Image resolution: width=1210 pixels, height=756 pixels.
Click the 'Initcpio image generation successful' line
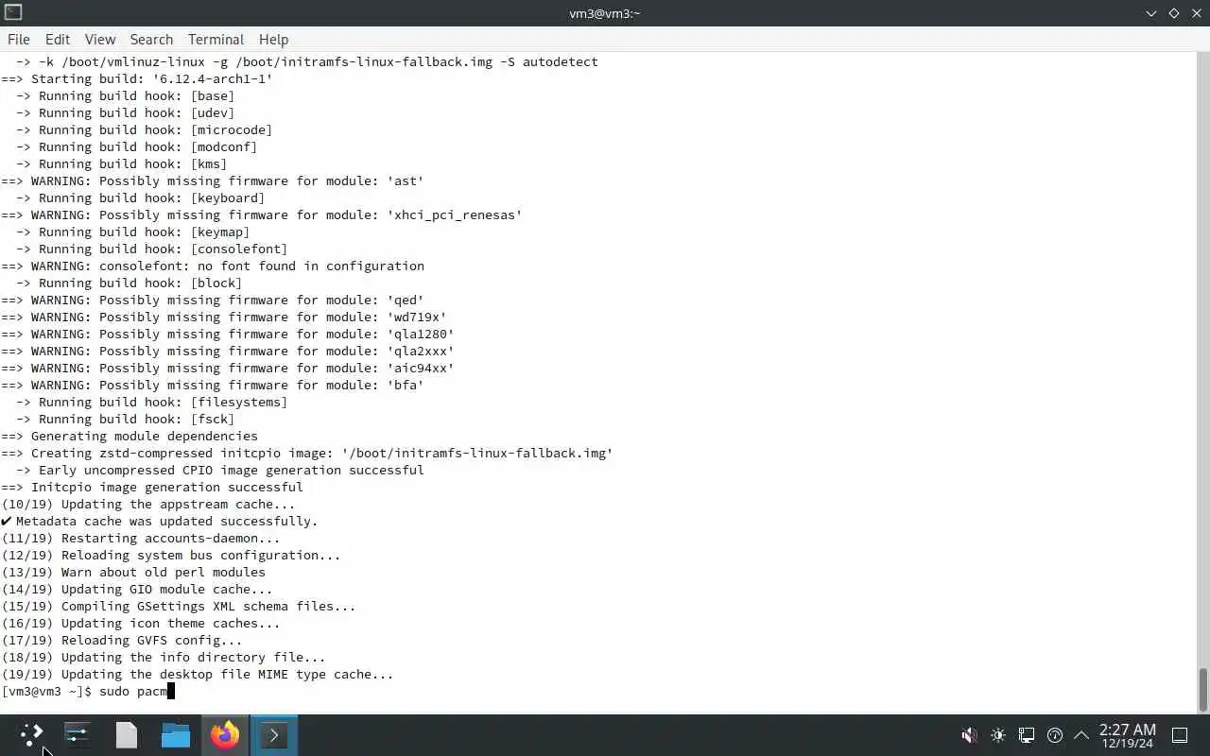click(x=152, y=487)
